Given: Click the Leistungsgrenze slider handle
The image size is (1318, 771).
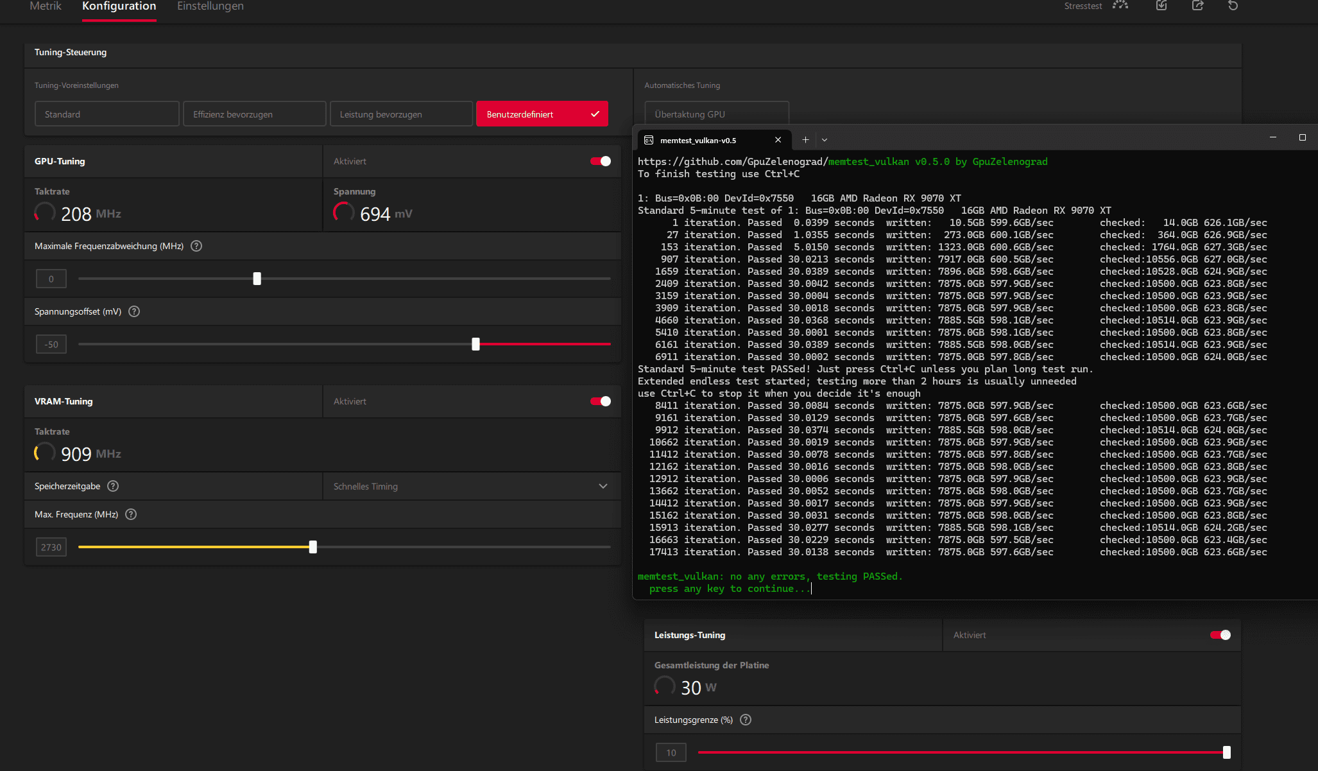Looking at the screenshot, I should (1227, 752).
